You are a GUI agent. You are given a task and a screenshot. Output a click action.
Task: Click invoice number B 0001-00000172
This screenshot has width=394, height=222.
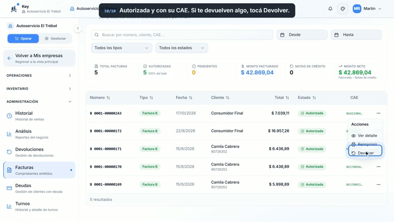[x=105, y=131]
